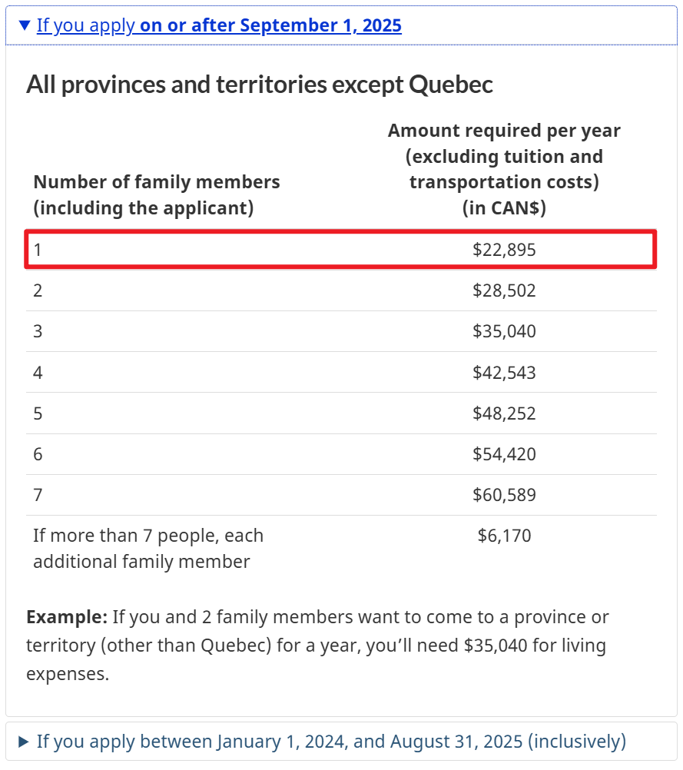The height and width of the screenshot is (770, 683).
Task: Click the $35,040 cell in the table
Action: (504, 331)
